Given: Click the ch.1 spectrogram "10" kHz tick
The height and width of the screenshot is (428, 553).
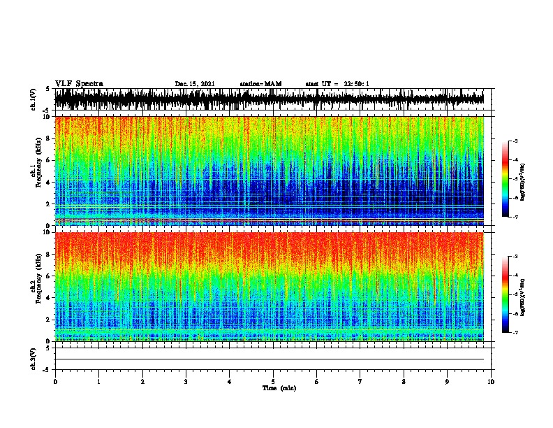Looking at the screenshot, I should click(48, 117).
